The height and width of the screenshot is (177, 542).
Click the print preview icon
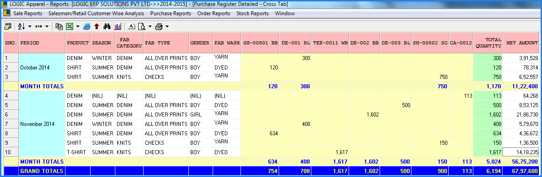[x=142, y=26]
